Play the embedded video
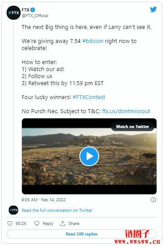 tap(89, 156)
